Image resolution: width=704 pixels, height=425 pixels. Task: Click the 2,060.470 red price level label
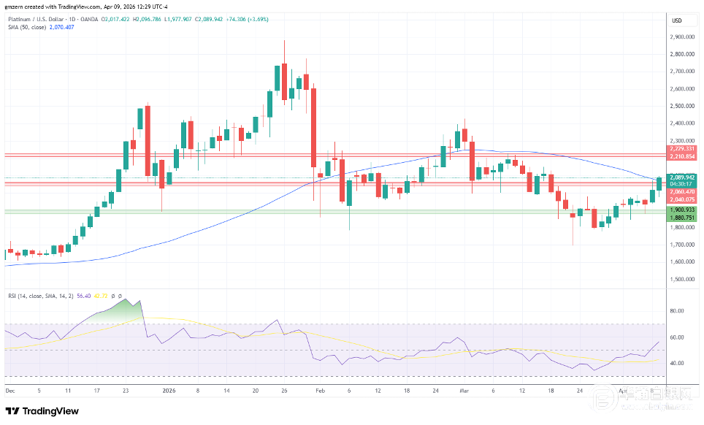pyautogui.click(x=681, y=191)
